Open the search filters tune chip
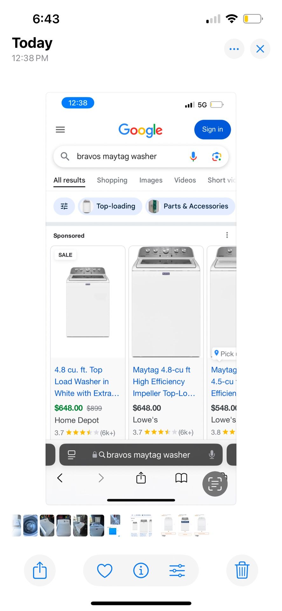Viewport: 282px width, 611px height. 64,206
